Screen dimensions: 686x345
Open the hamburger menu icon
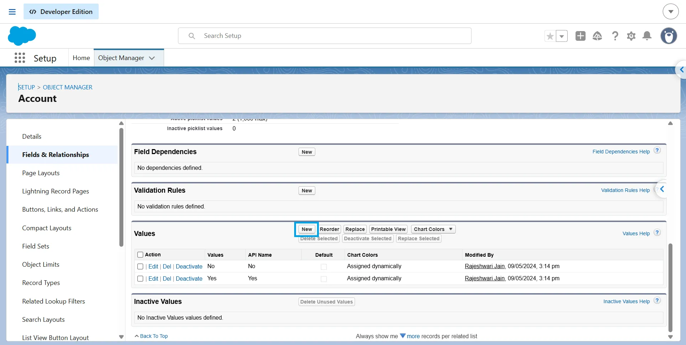point(12,12)
